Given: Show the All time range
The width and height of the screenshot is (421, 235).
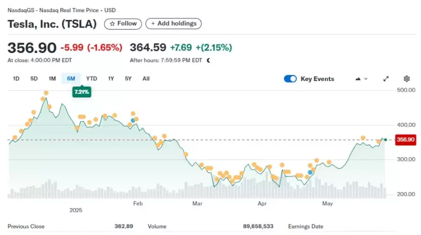Looking at the screenshot, I should click(146, 79).
